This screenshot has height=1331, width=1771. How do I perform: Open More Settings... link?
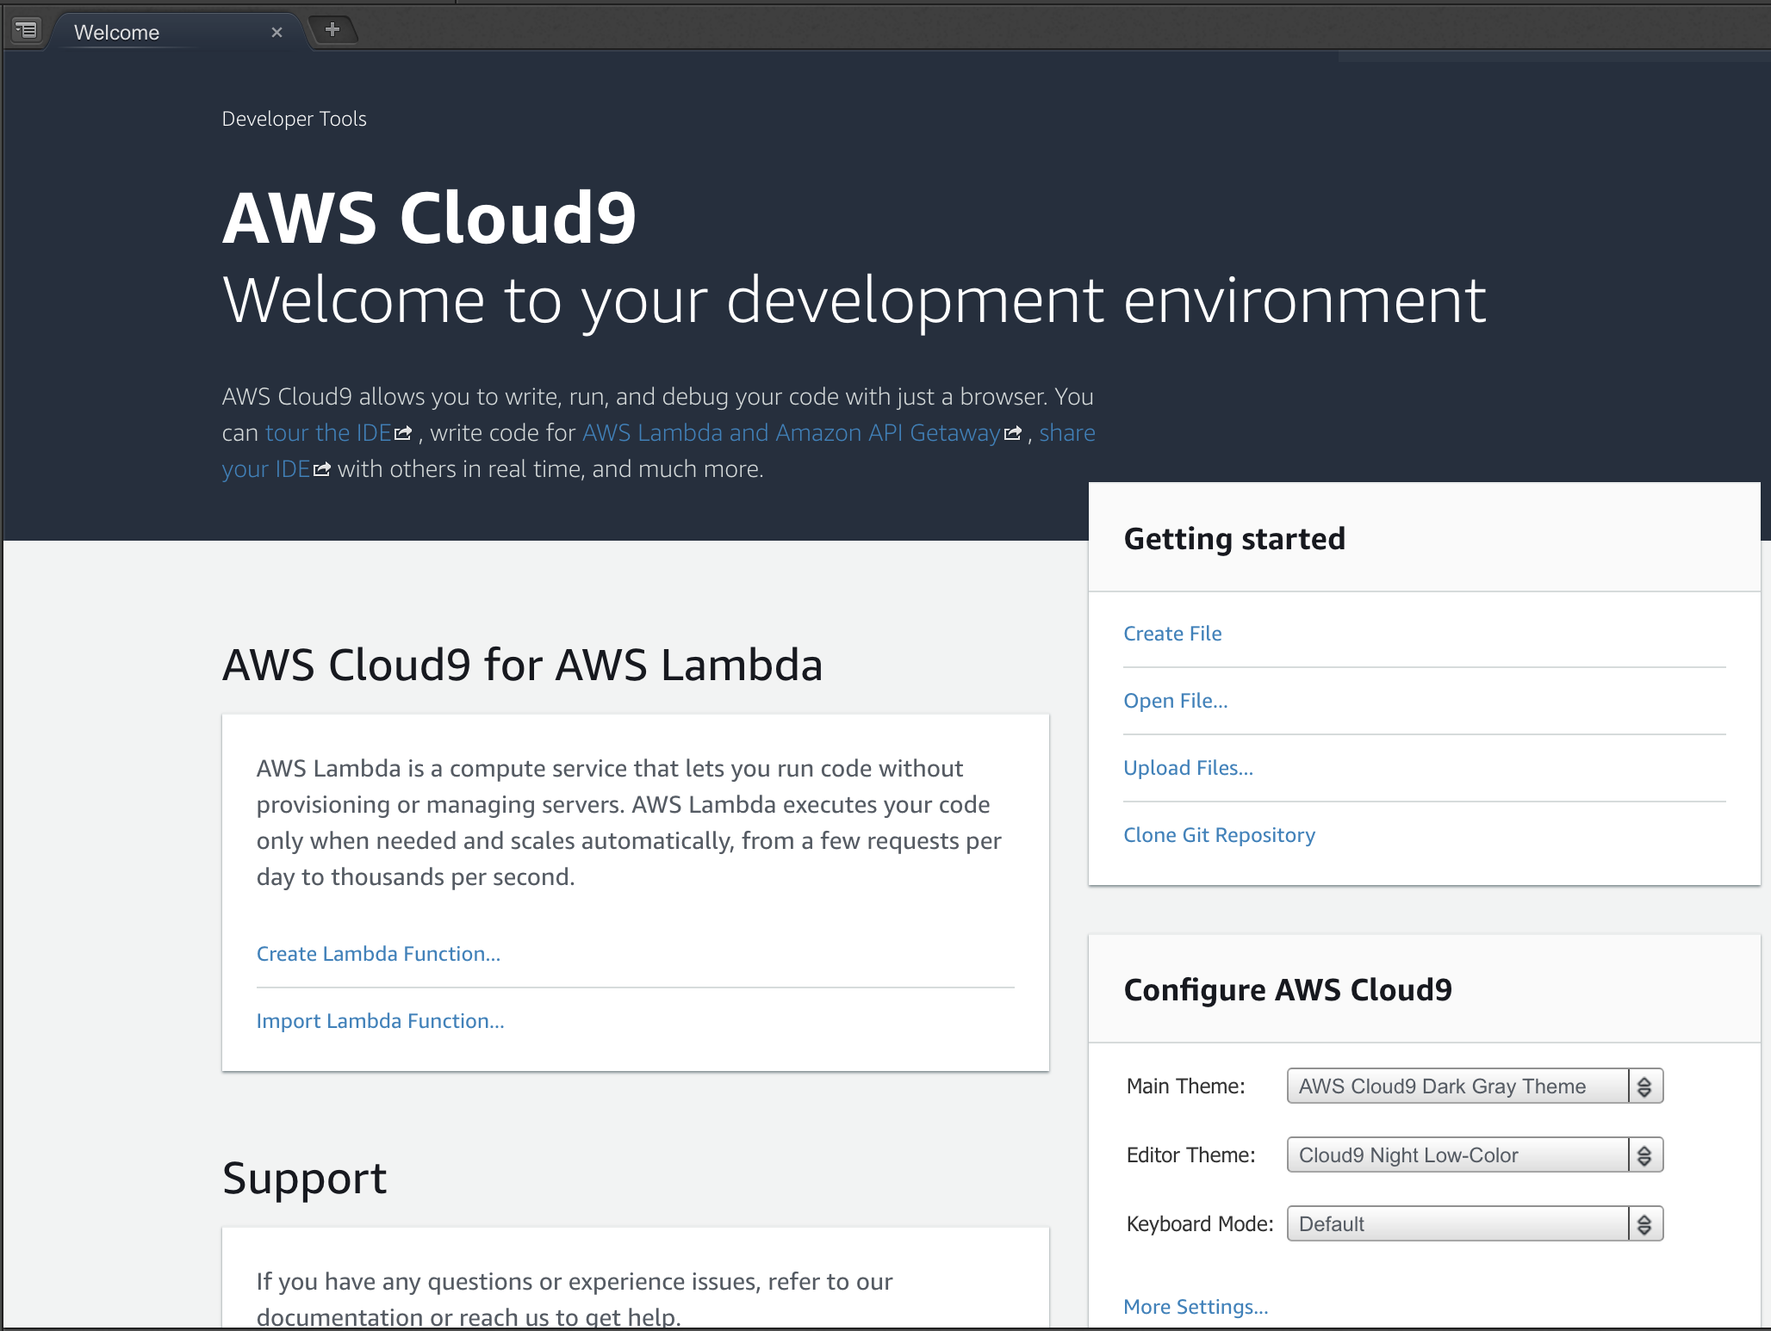(1196, 1307)
